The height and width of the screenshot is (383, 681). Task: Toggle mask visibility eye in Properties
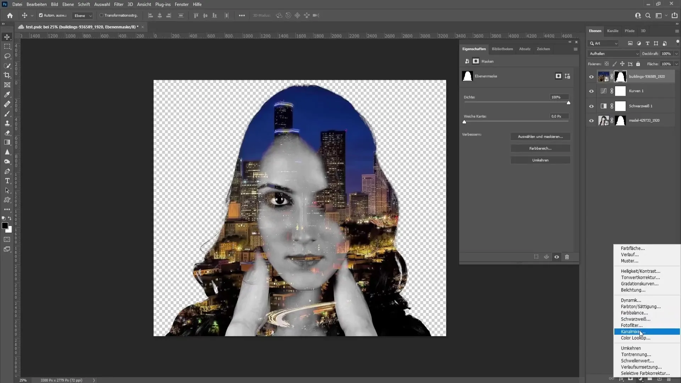point(557,257)
